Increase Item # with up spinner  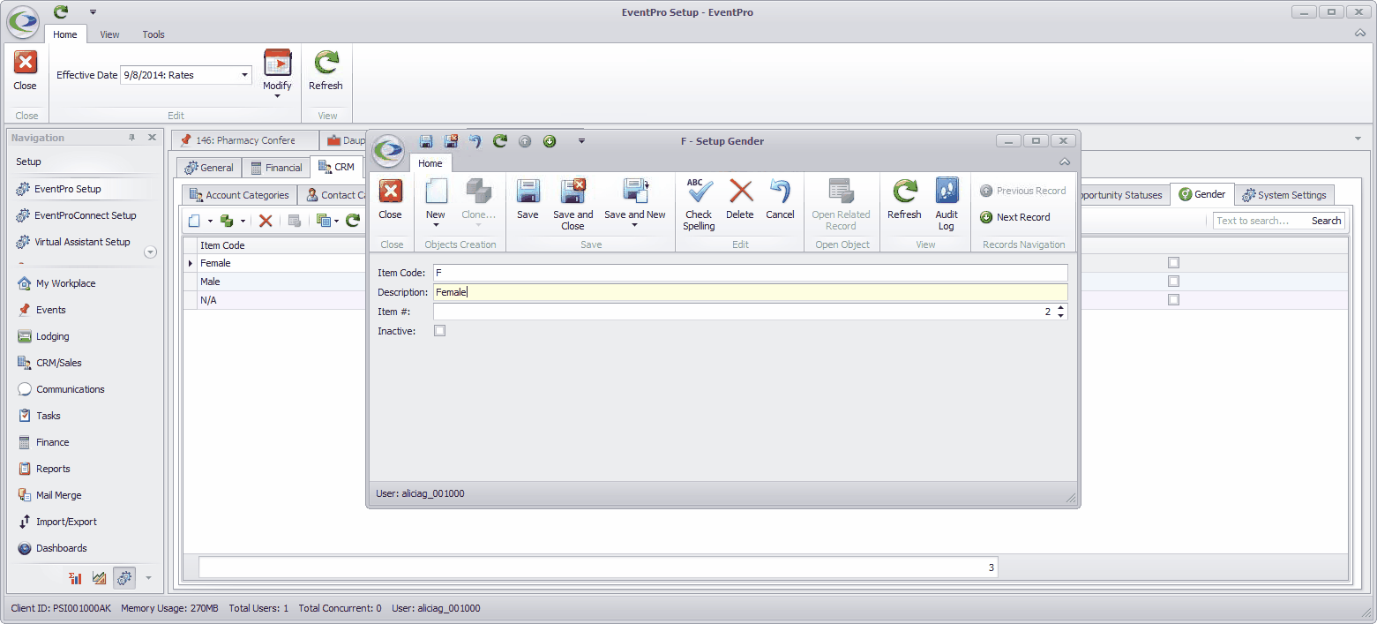point(1060,308)
